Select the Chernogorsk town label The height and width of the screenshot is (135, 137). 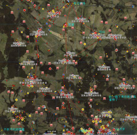coord(107,134)
